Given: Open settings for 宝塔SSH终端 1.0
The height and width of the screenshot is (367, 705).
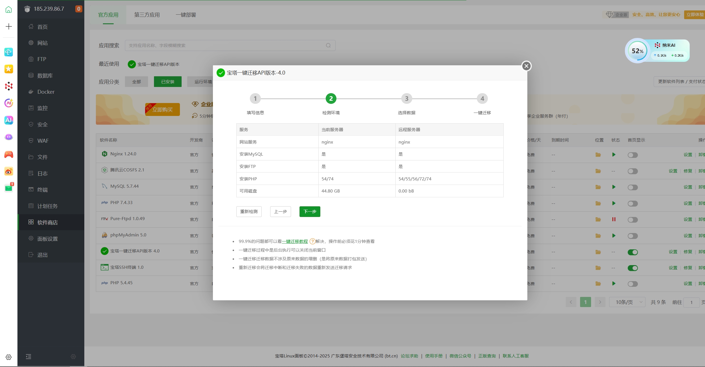Looking at the screenshot, I should tap(673, 268).
